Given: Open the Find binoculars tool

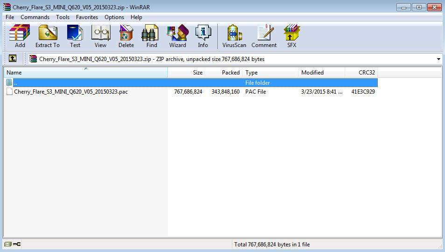Looking at the screenshot, I should [x=152, y=36].
